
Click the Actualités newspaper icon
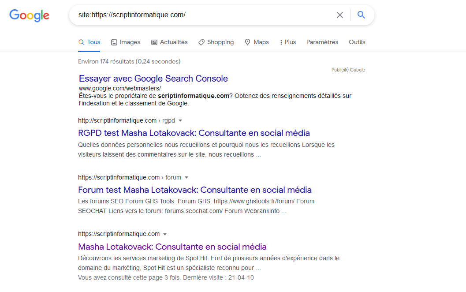154,42
